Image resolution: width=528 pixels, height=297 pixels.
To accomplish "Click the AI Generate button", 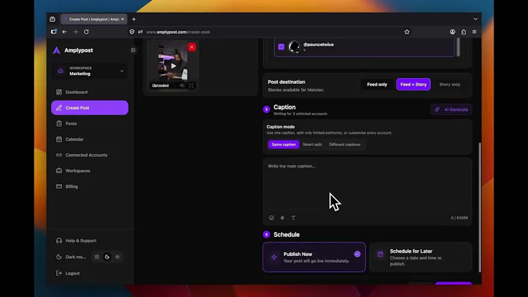I will coord(451,110).
